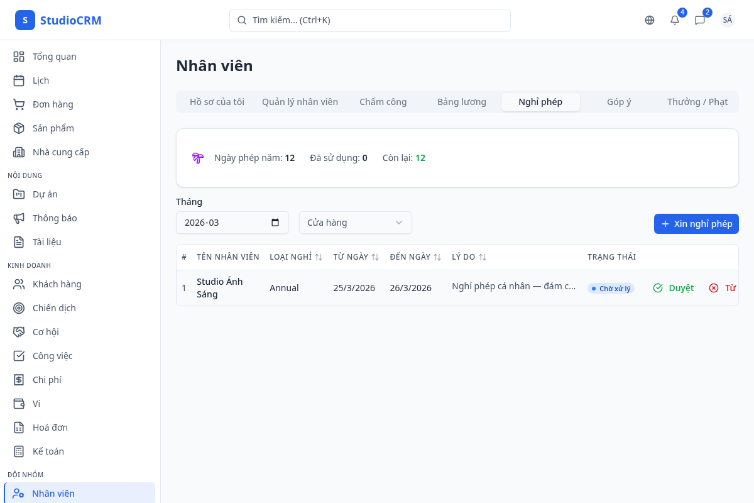Select Khách hàng in the sidebar
Screen dimensions: 754x503
pyautogui.click(x=57, y=284)
